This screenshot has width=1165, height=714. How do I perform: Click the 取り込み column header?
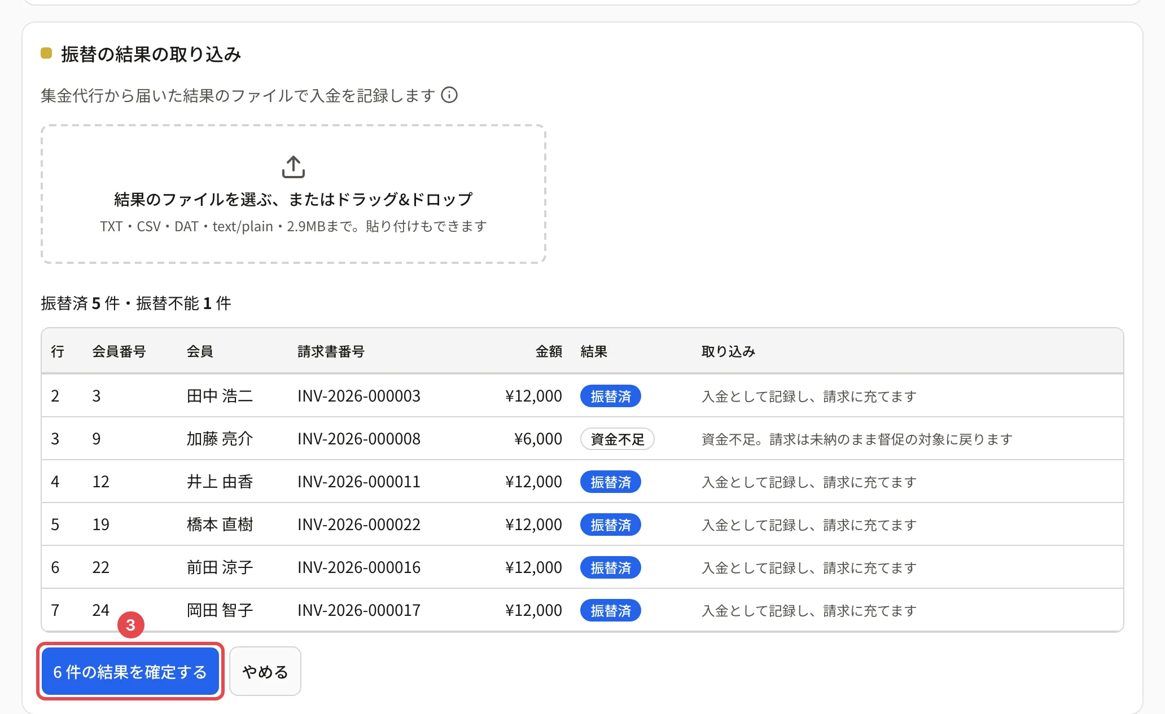(x=728, y=351)
